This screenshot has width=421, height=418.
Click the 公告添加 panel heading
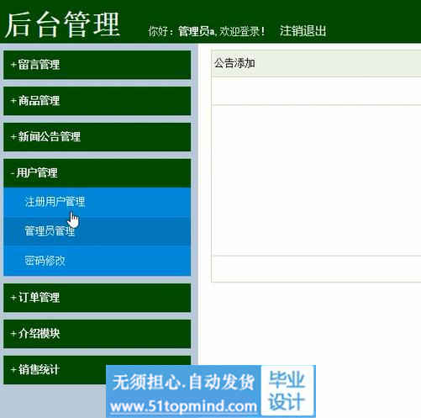click(234, 63)
